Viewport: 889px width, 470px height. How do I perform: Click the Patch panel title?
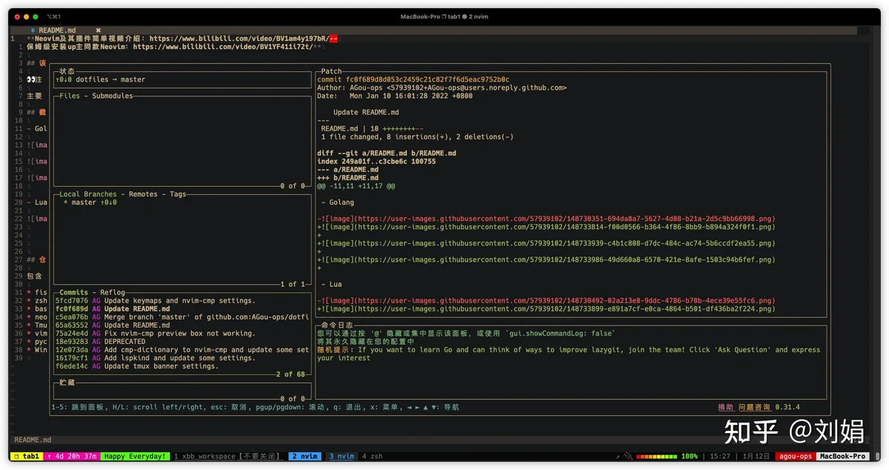pos(331,71)
